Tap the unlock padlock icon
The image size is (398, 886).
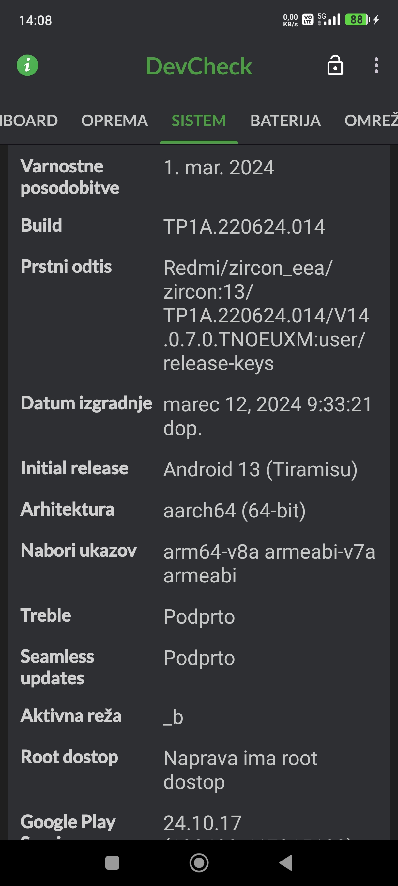pyautogui.click(x=335, y=65)
